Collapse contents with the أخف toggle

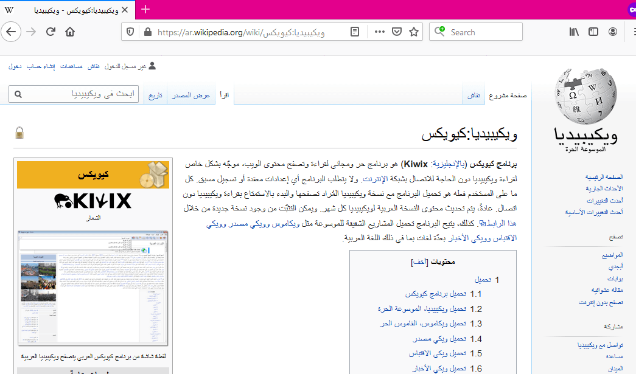tap(420, 262)
